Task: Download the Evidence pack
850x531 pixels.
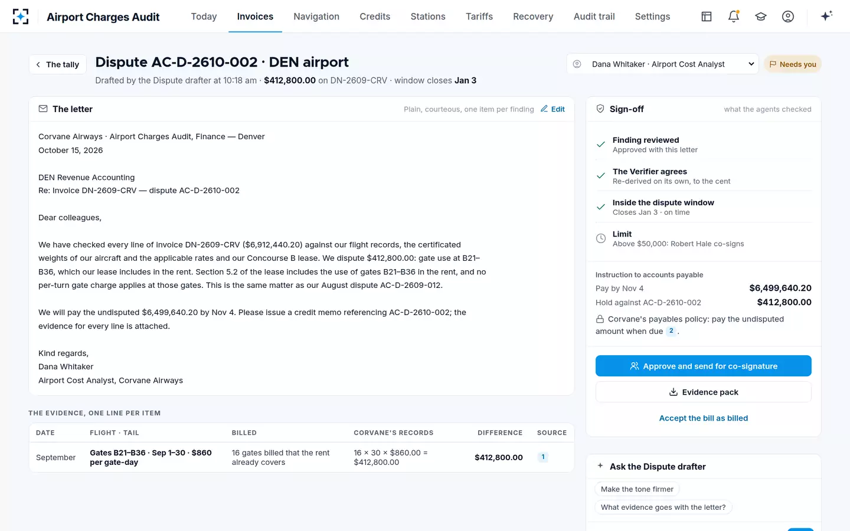Action: pyautogui.click(x=703, y=392)
